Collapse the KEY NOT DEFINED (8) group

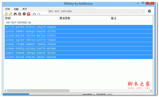pyautogui.click(x=19, y=23)
